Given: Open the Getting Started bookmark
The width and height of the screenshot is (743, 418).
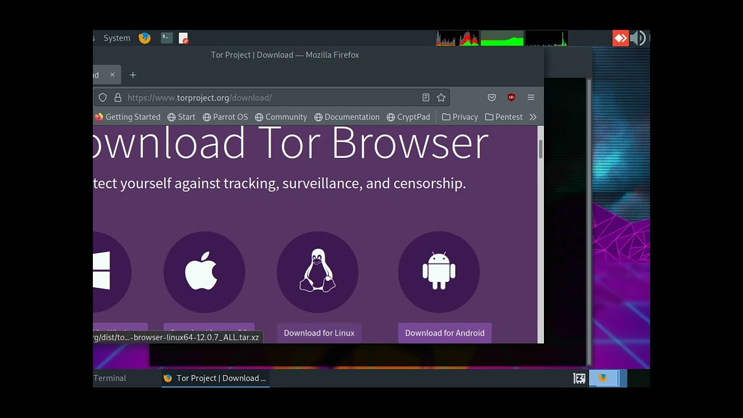Looking at the screenshot, I should [127, 117].
